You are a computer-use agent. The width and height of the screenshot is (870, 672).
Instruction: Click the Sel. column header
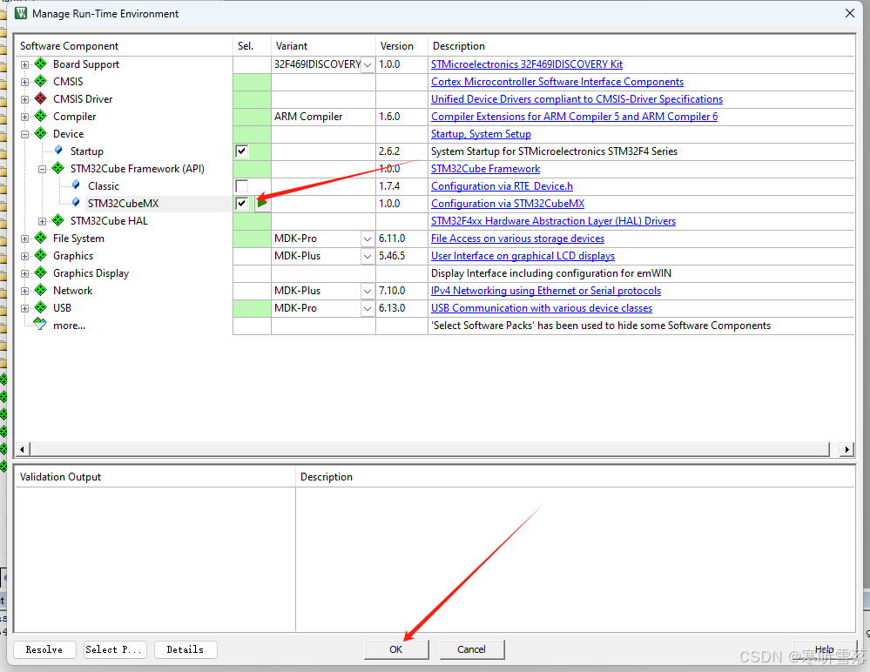pos(252,46)
